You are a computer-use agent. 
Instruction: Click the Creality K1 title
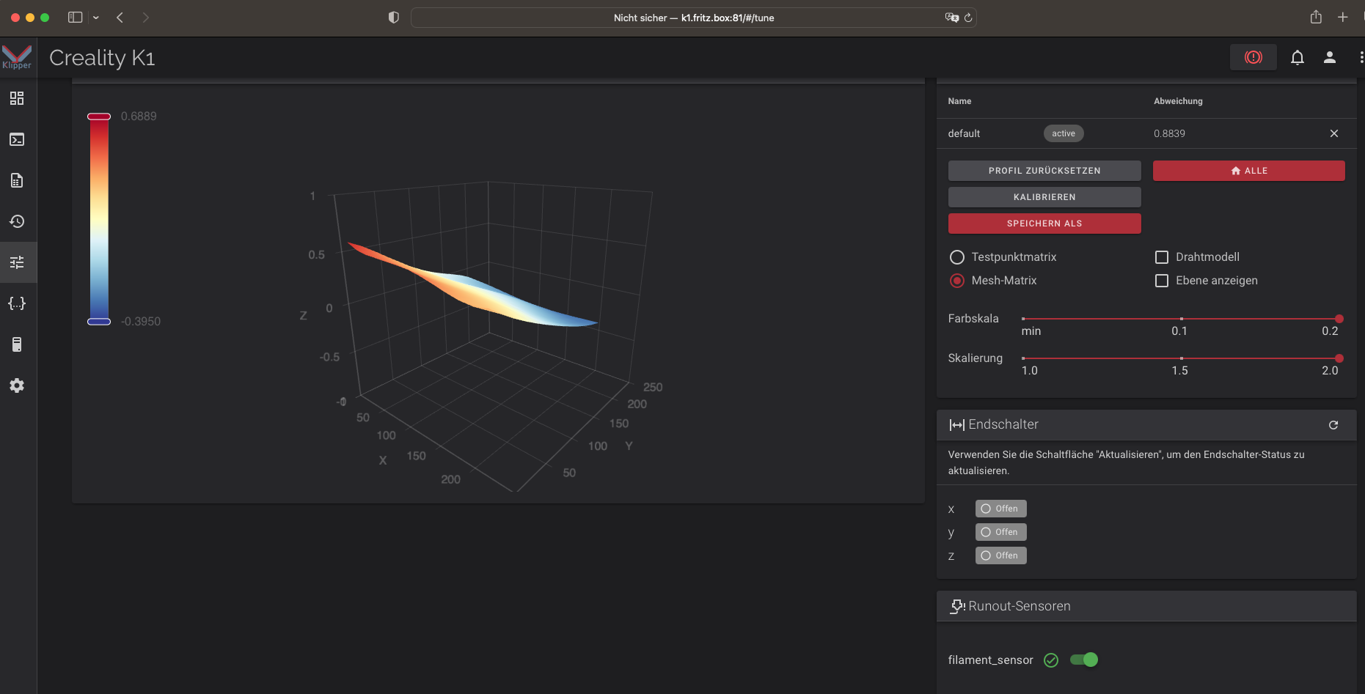point(102,57)
